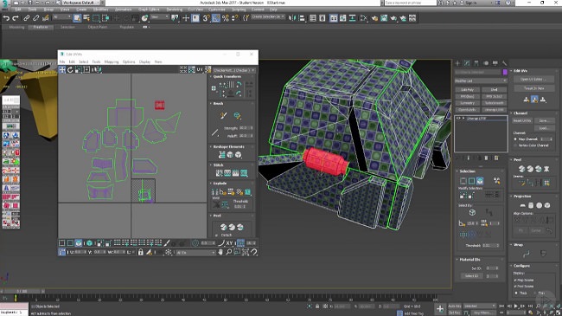Select Polygon sub-object in UV editor bottom bar
Image resolution: width=562 pixels, height=316 pixels.
tap(79, 243)
